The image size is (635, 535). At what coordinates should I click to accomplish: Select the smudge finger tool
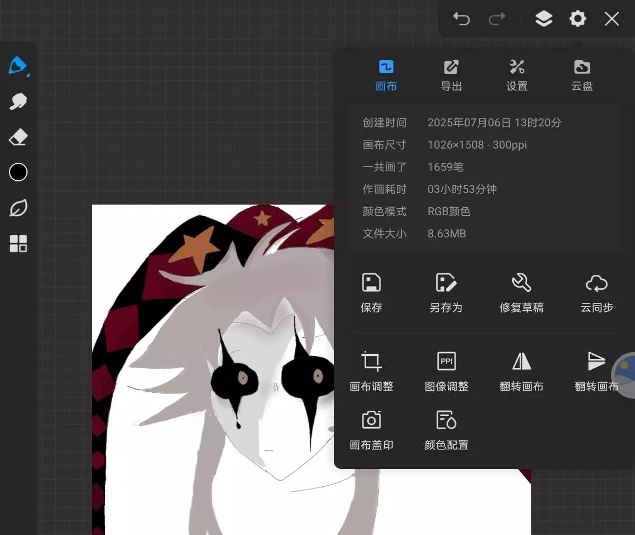point(18,102)
